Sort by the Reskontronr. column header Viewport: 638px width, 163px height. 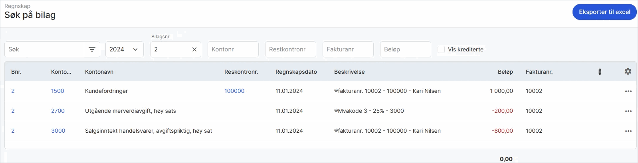click(x=241, y=72)
